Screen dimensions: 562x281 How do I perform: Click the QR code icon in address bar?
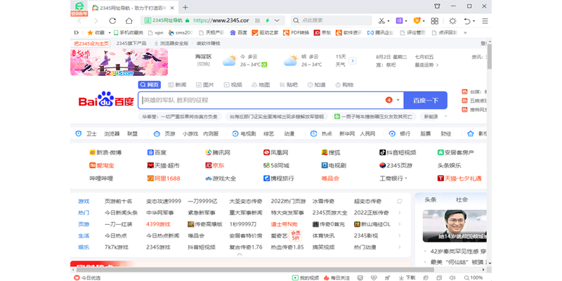click(x=257, y=20)
